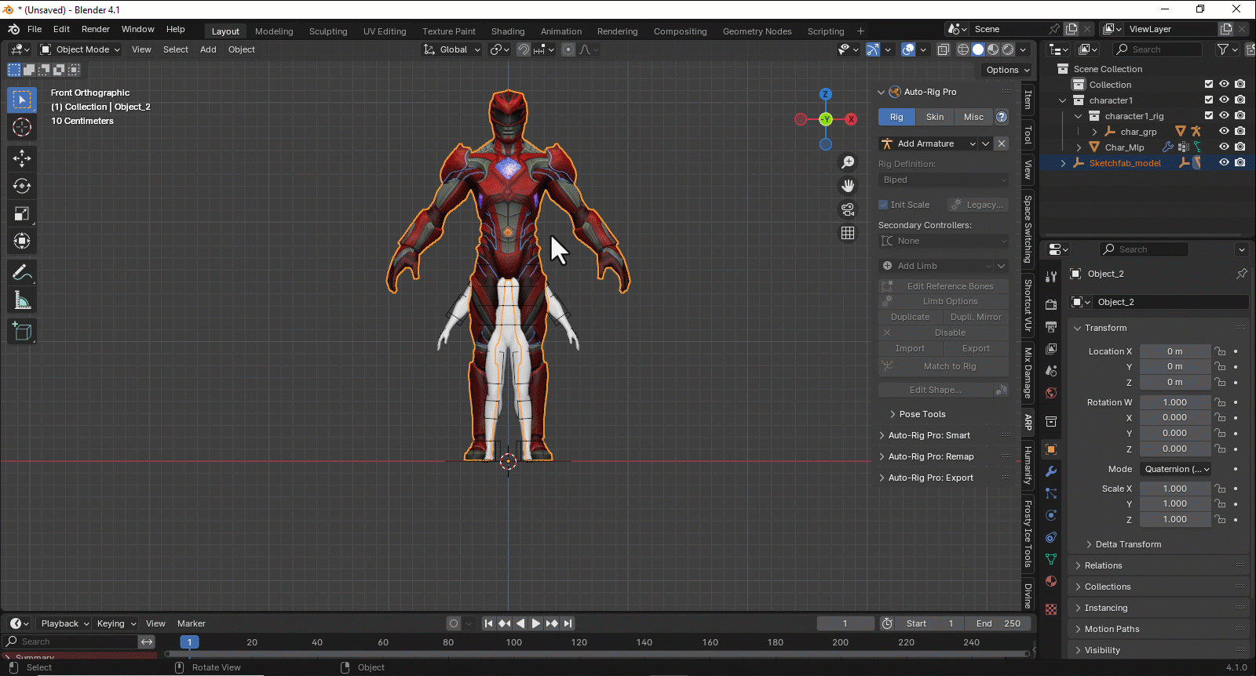Uncheck the character1 collection checkbox

[1209, 100]
